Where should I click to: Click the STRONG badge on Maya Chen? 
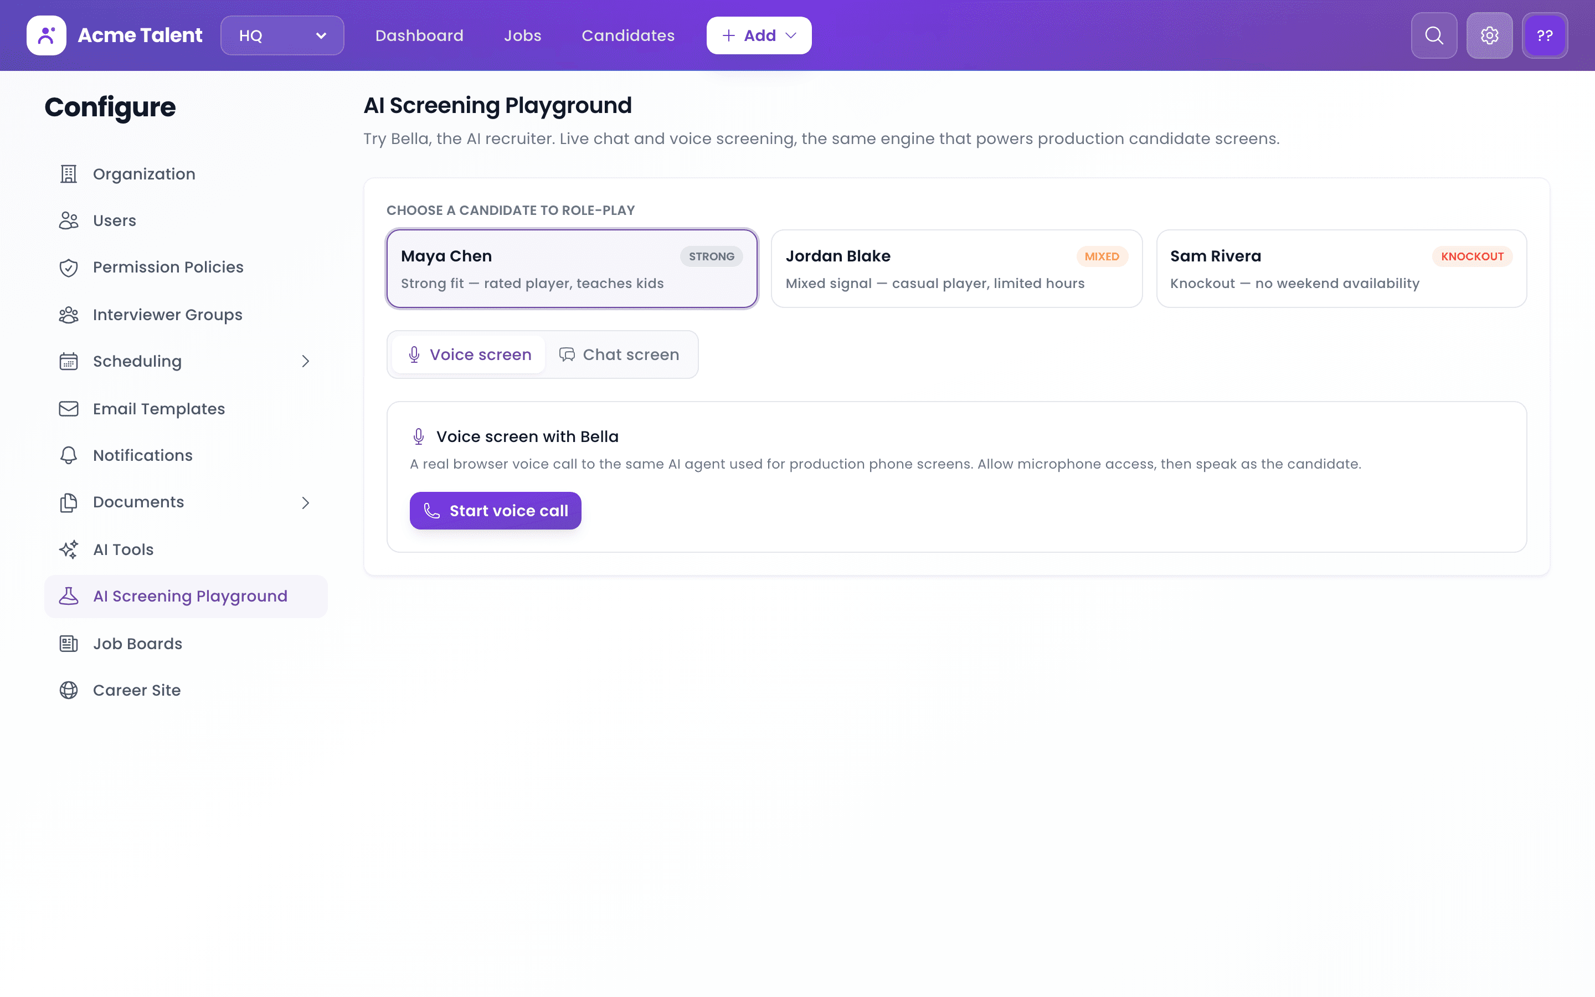[711, 256]
